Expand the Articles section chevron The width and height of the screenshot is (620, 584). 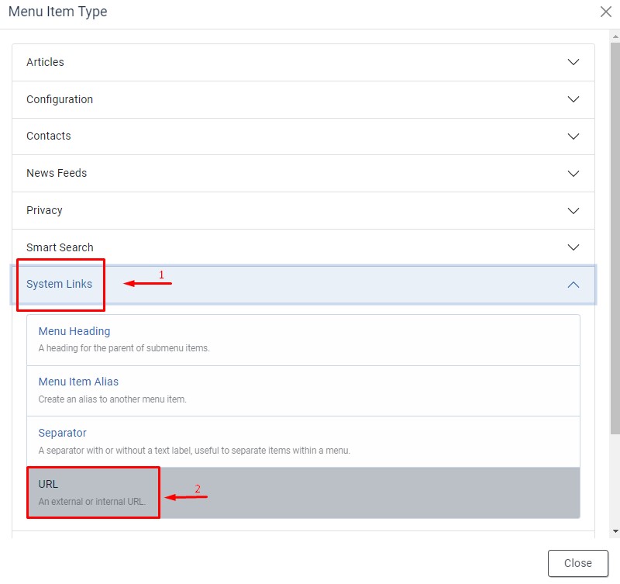tap(573, 62)
